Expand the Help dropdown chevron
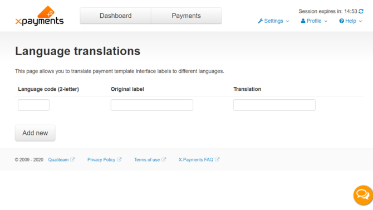Viewport: 373px width, 210px height. [x=360, y=21]
